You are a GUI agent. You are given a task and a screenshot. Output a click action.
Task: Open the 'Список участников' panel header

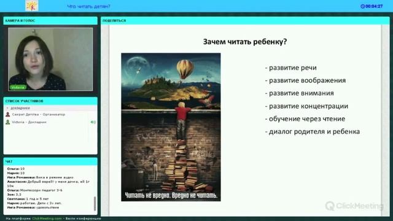pyautogui.click(x=50, y=101)
